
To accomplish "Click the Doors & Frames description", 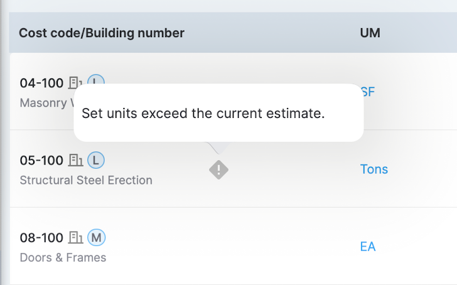I will [63, 257].
